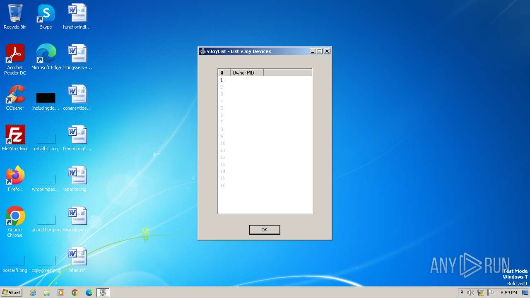530x298 pixels.
Task: Minimize the vJoyList window
Action: (313, 51)
